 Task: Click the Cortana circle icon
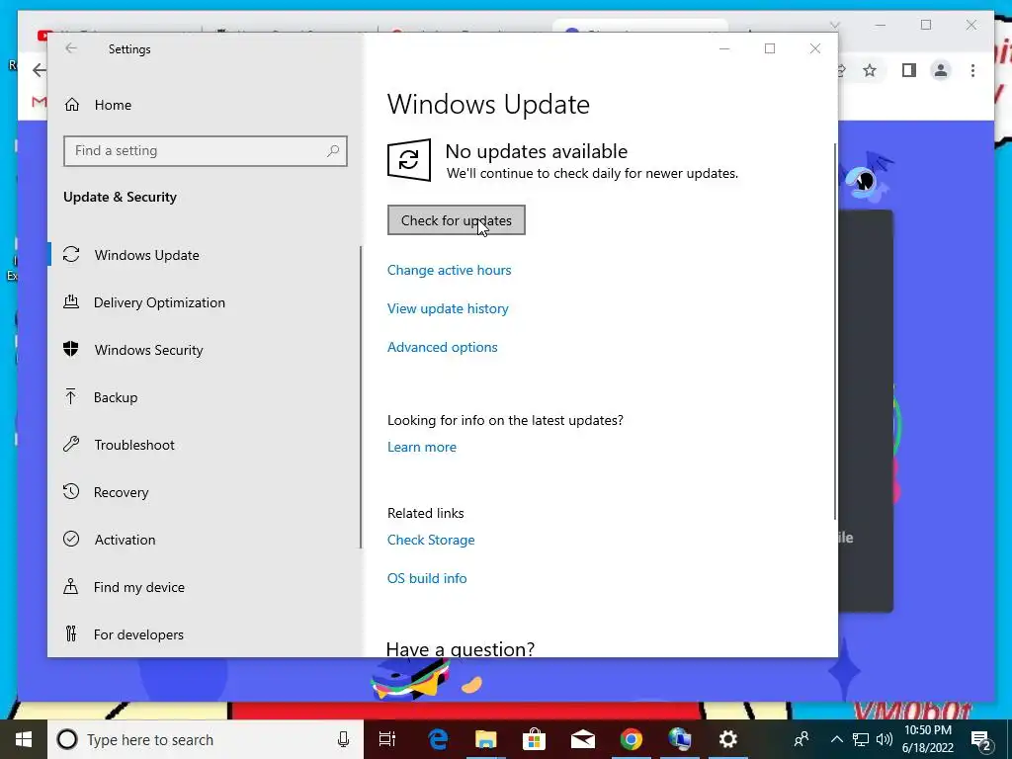point(67,739)
